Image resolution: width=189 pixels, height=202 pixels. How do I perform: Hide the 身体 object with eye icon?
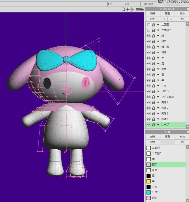click(149, 53)
